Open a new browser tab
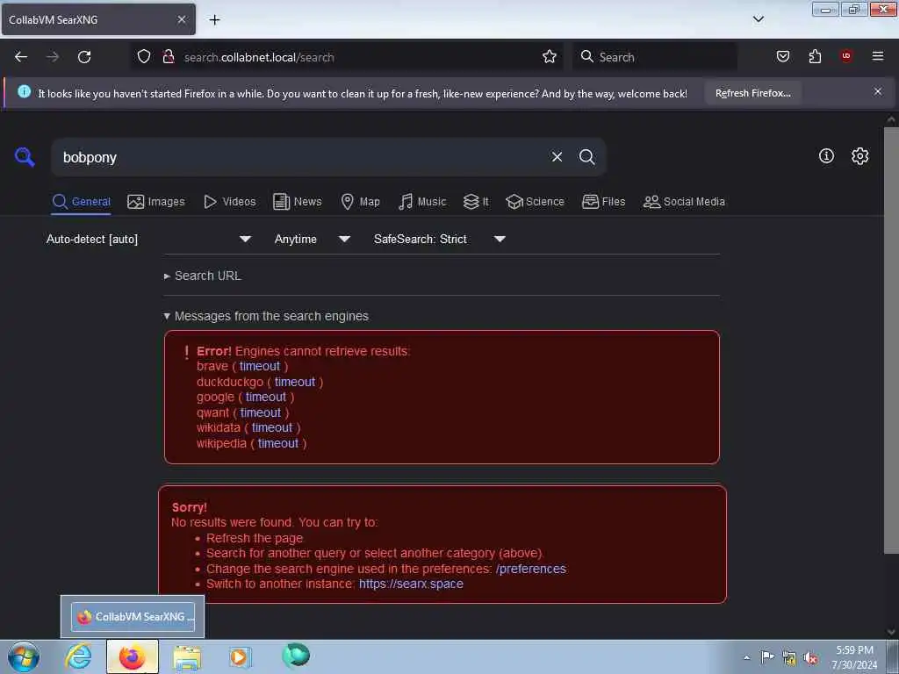Image resolution: width=899 pixels, height=674 pixels. coord(214,20)
